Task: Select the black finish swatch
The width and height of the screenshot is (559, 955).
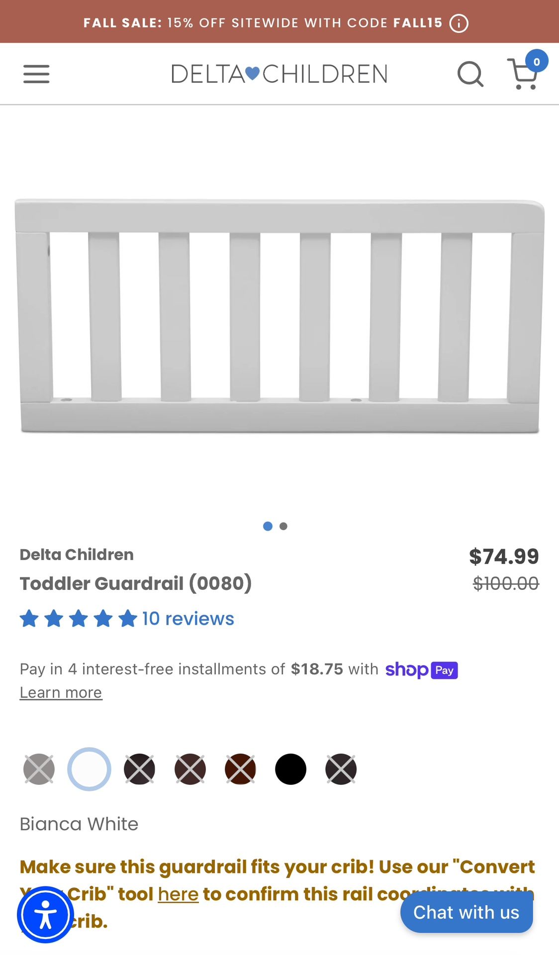Action: [x=291, y=769]
